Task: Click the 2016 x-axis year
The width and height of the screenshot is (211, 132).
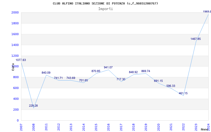Action: point(109,127)
